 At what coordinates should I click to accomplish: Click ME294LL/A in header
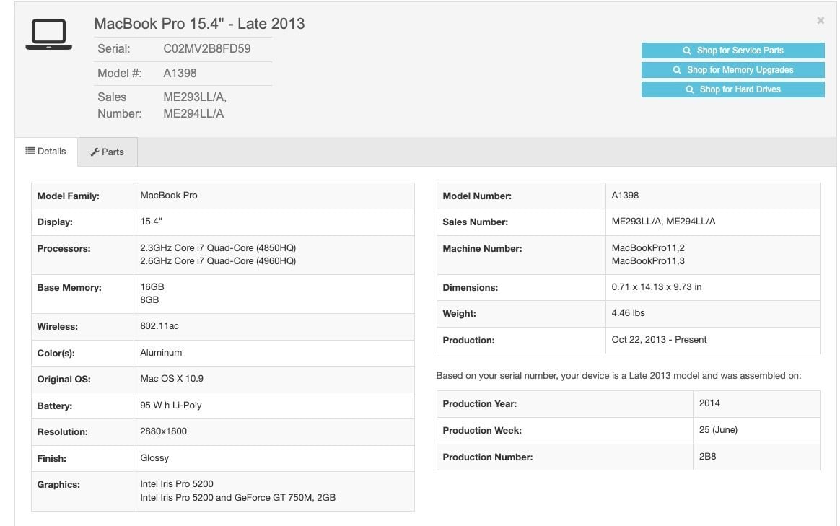click(193, 113)
